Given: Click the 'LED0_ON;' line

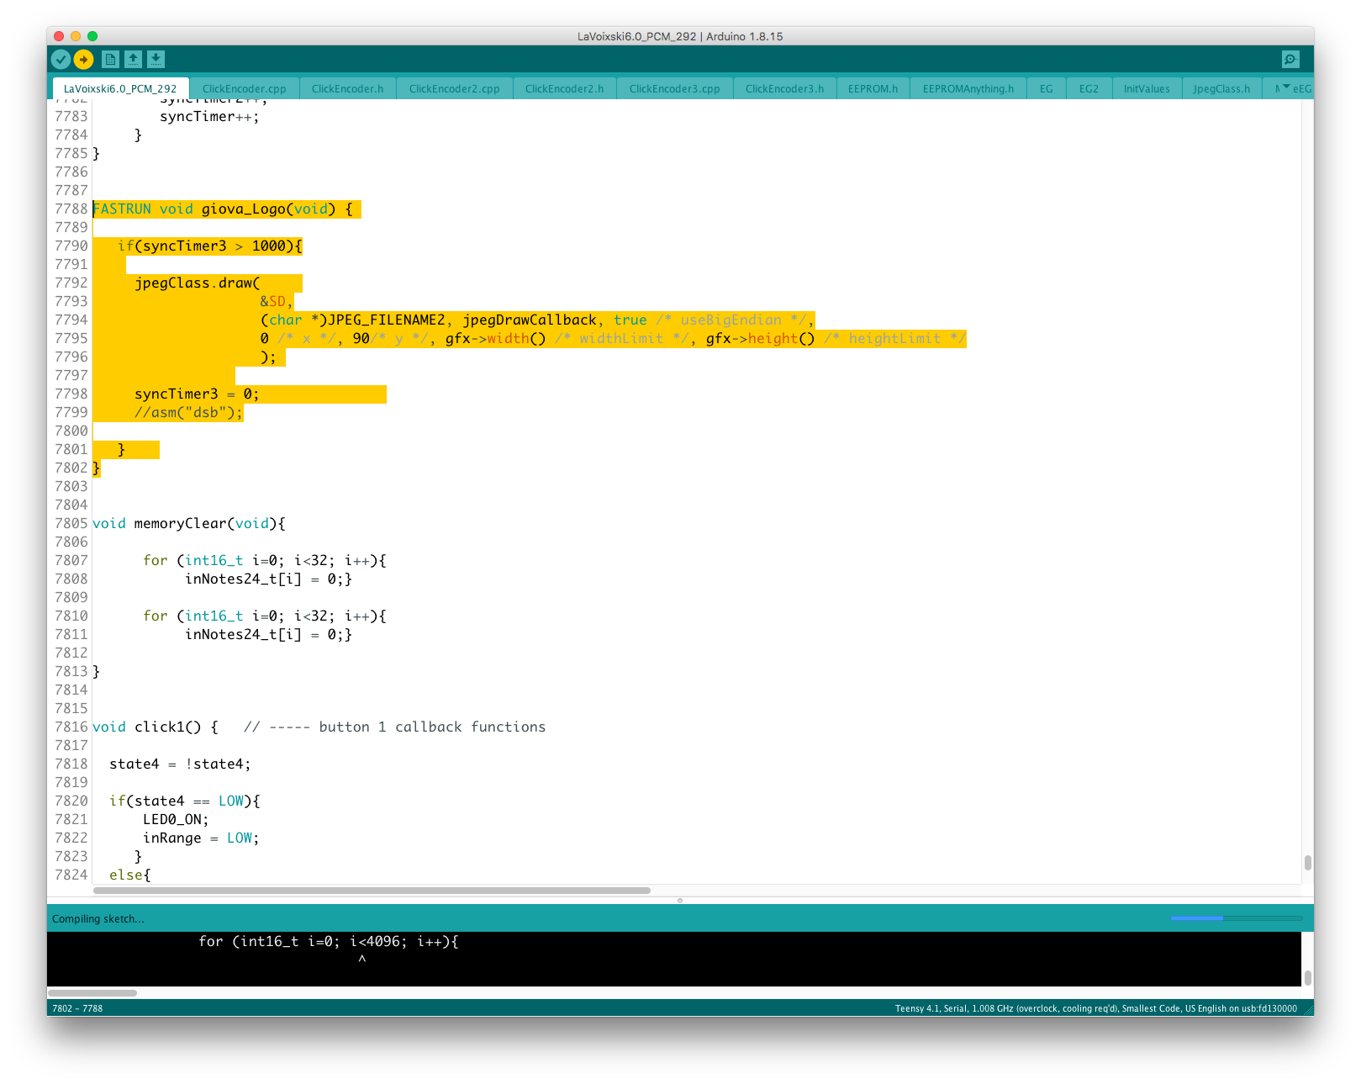Looking at the screenshot, I should pyautogui.click(x=176, y=819).
